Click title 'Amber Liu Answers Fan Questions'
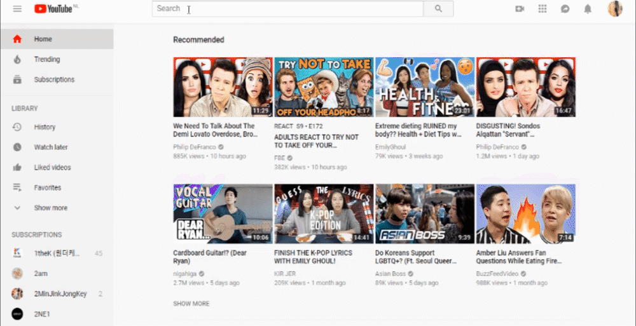636x326 pixels. pos(519,257)
